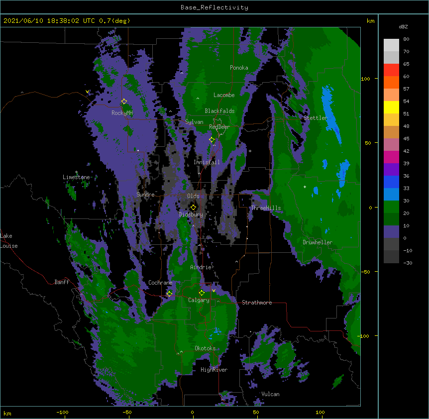Select the ThreeHills label
Viewport: 429px width, 419px height.
click(266, 208)
